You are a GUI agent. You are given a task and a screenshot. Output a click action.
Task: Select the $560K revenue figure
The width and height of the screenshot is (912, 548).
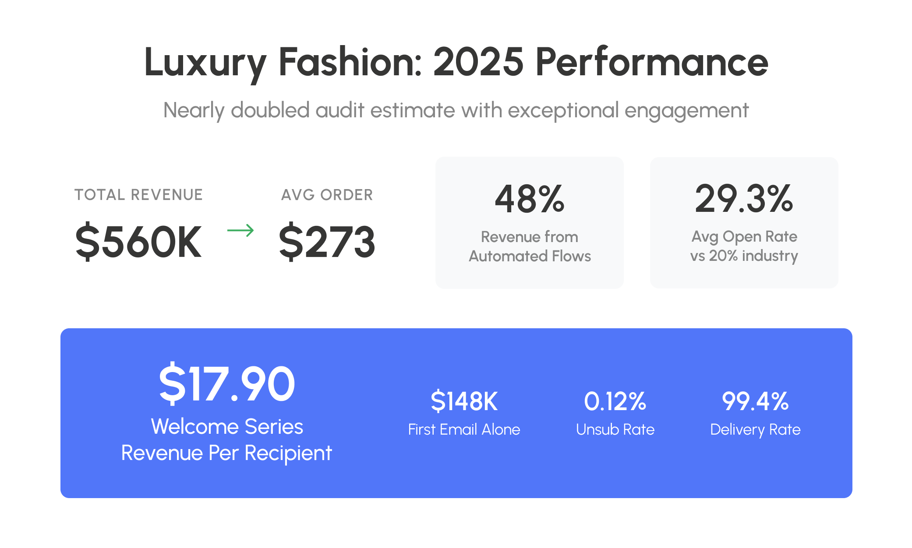tap(138, 242)
